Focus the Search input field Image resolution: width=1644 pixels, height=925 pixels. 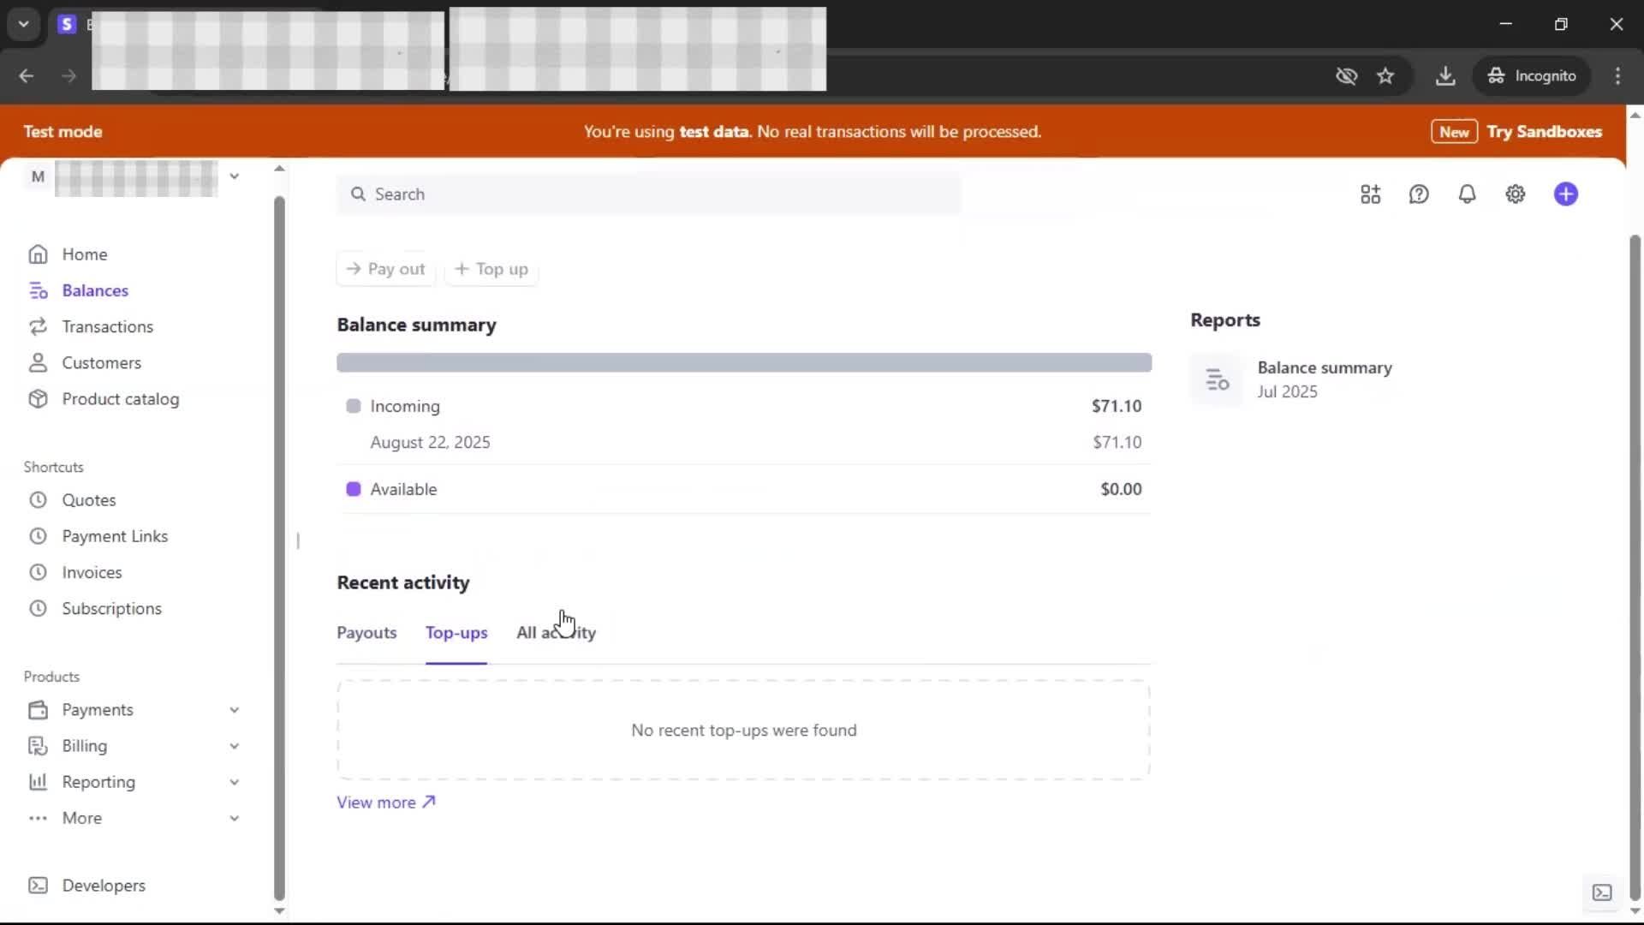click(651, 194)
